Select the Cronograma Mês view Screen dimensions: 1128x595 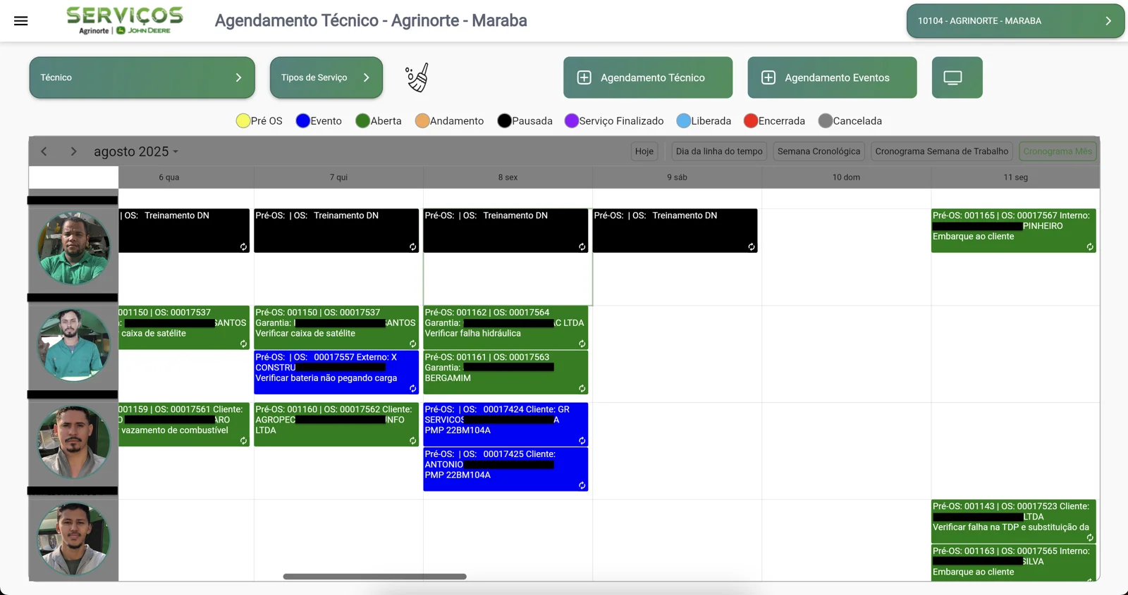tap(1057, 151)
